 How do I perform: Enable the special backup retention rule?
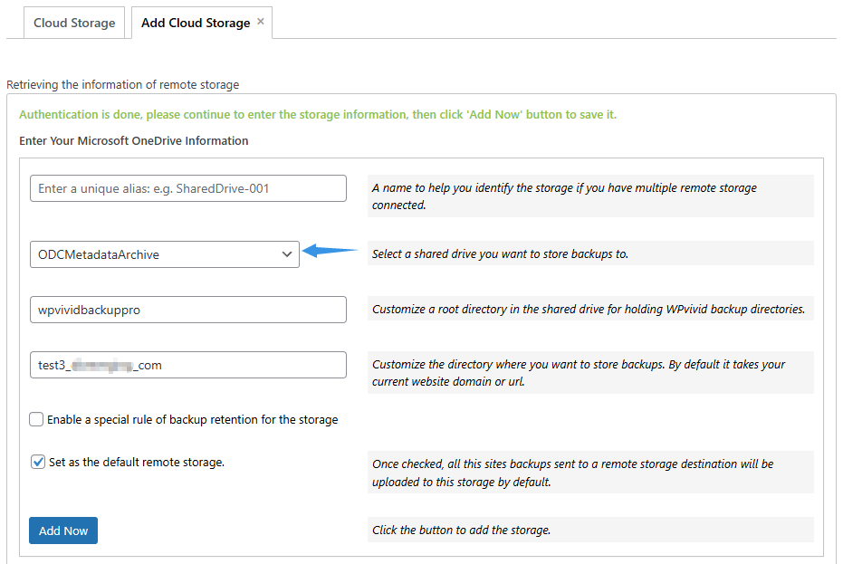tap(35, 419)
